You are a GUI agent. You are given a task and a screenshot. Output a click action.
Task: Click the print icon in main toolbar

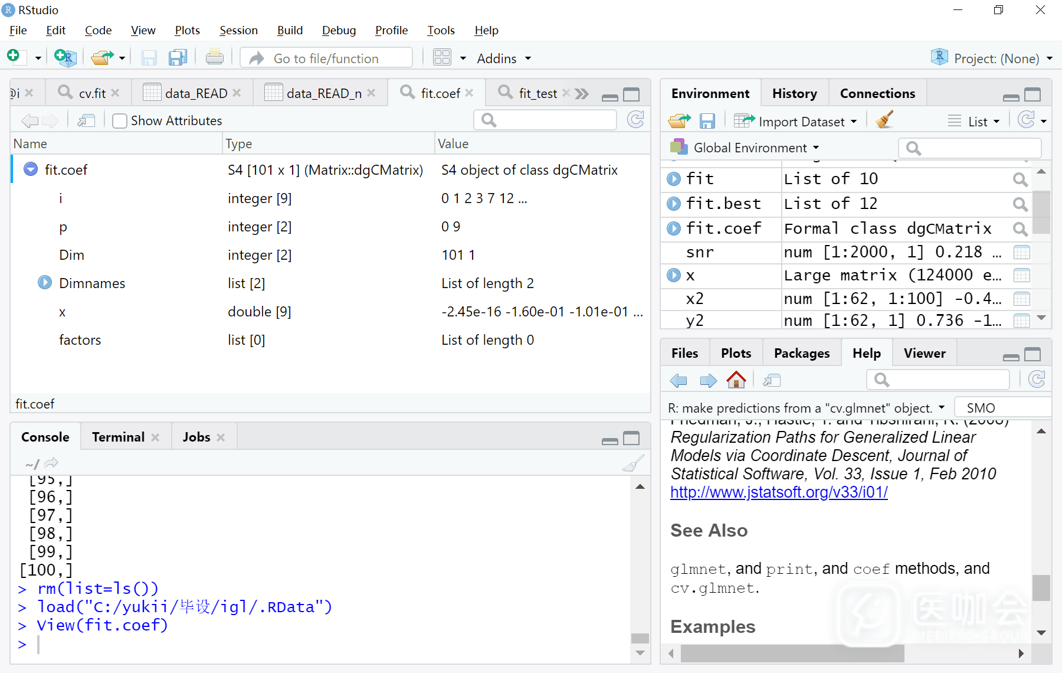click(x=214, y=58)
